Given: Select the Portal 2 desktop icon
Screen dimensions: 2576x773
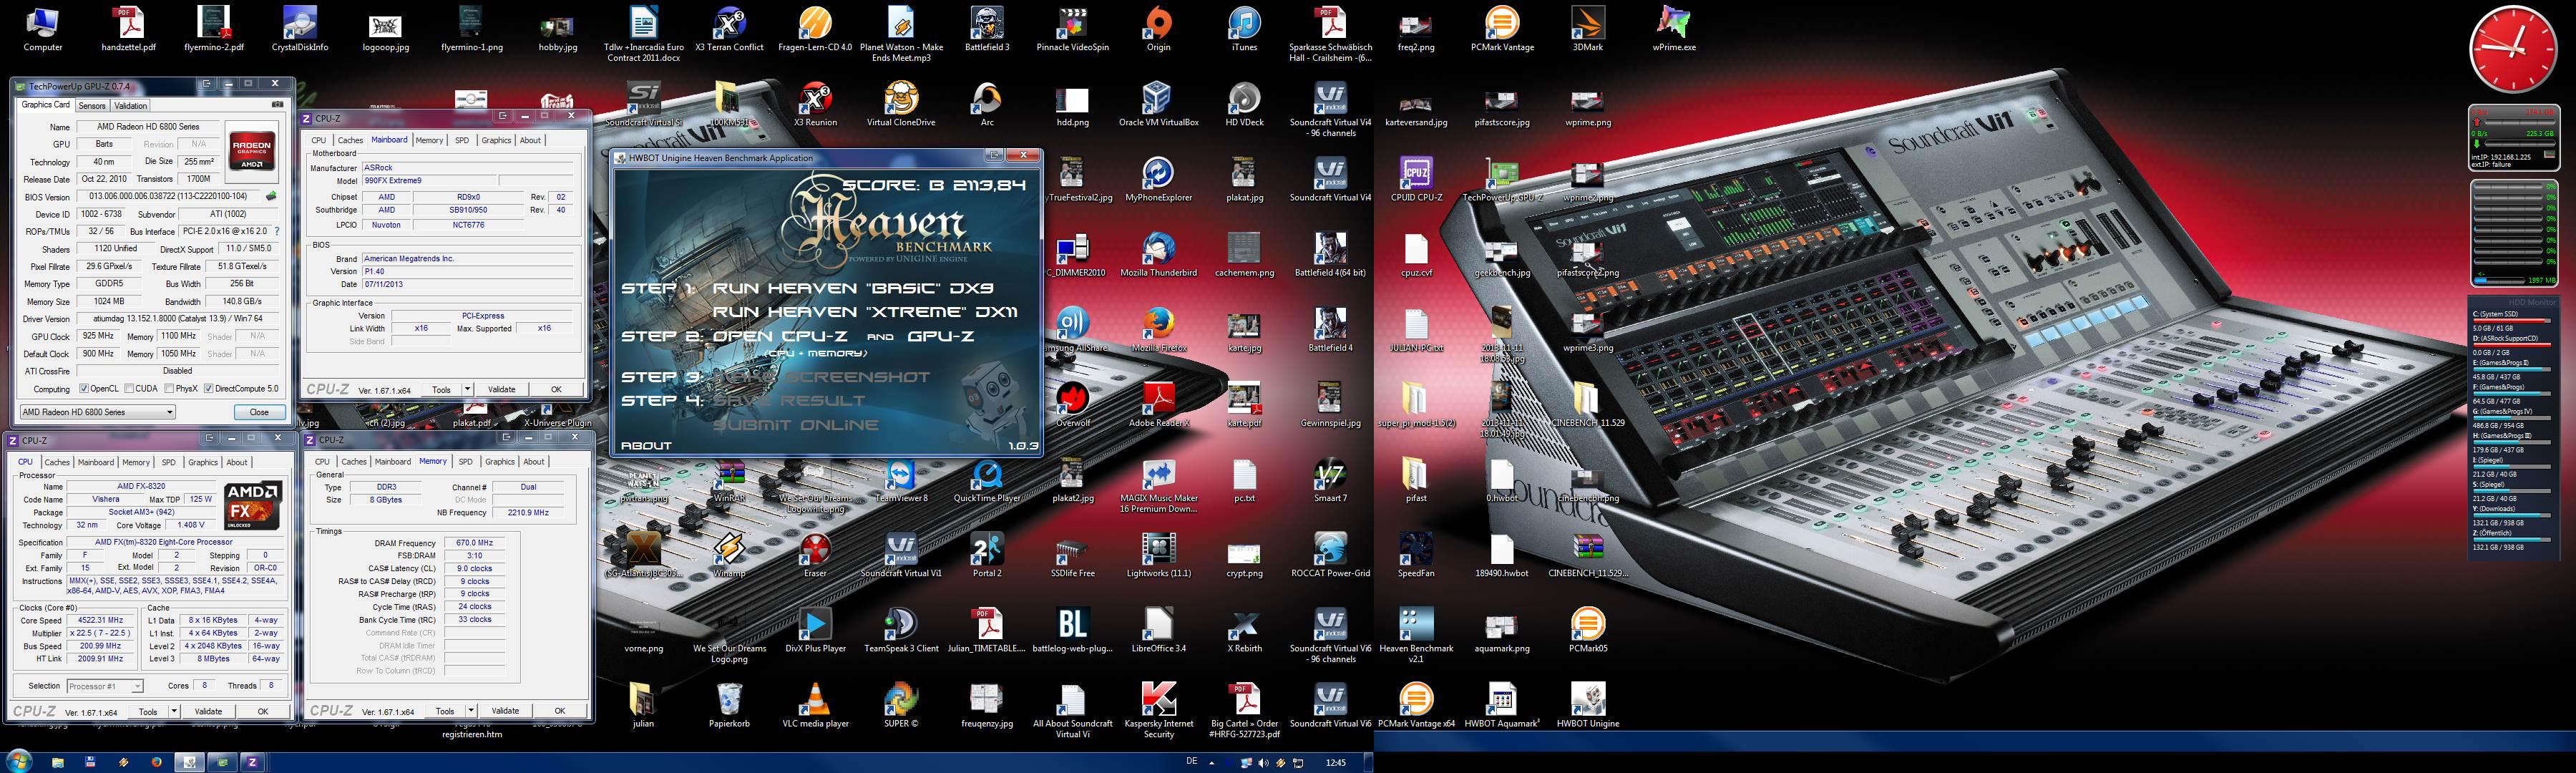Looking at the screenshot, I should pos(987,554).
